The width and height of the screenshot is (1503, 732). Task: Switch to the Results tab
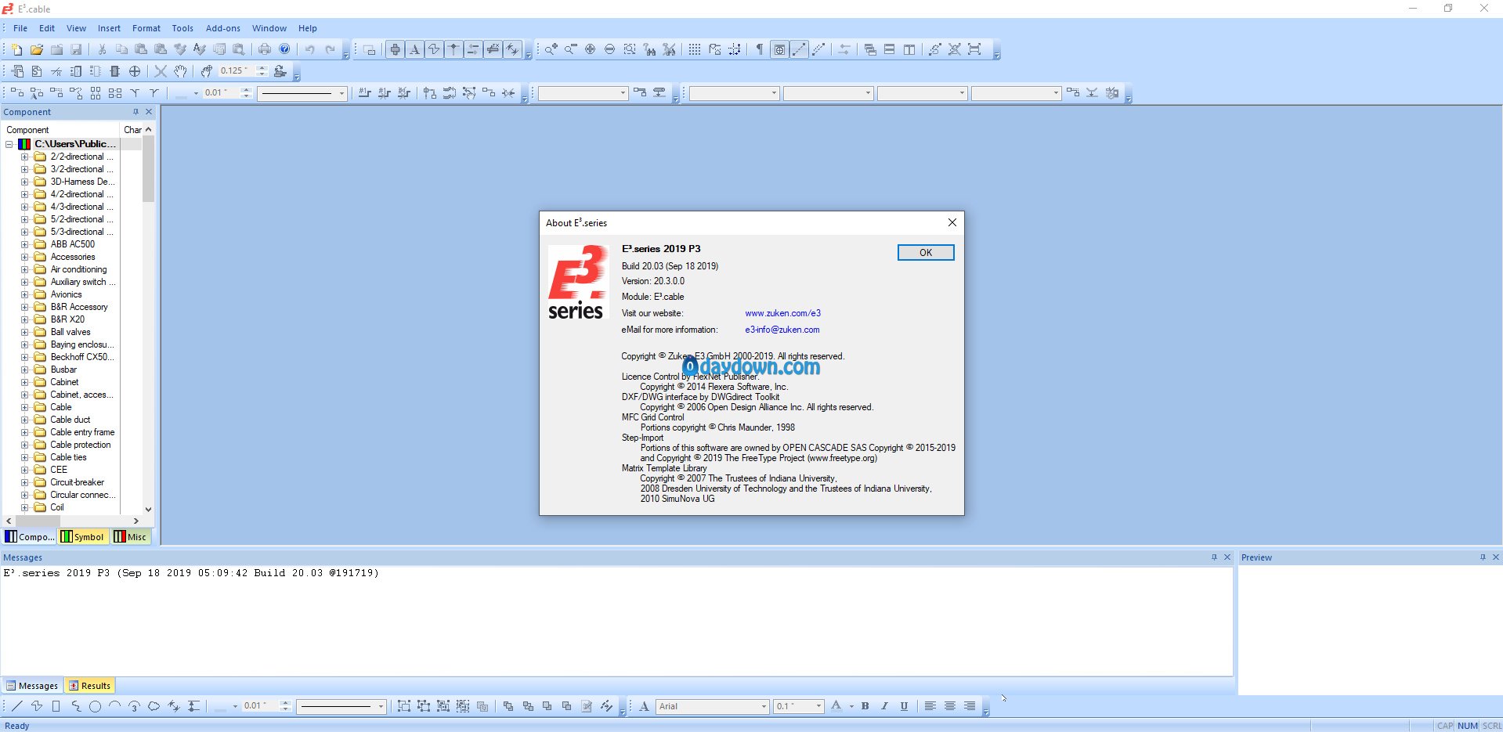[x=90, y=686]
